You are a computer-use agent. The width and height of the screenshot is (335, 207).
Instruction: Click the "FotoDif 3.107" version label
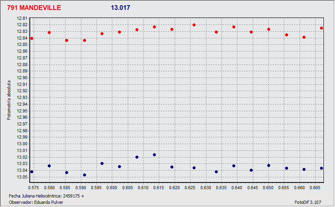pyautogui.click(x=308, y=202)
